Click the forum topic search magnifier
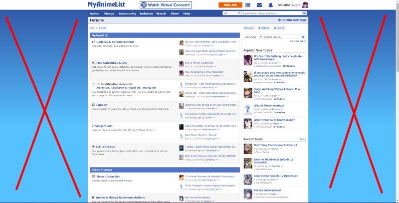This screenshot has width=399, height=203. [303, 37]
